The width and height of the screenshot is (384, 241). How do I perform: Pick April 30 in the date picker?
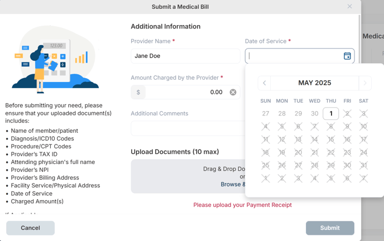pos(314,114)
